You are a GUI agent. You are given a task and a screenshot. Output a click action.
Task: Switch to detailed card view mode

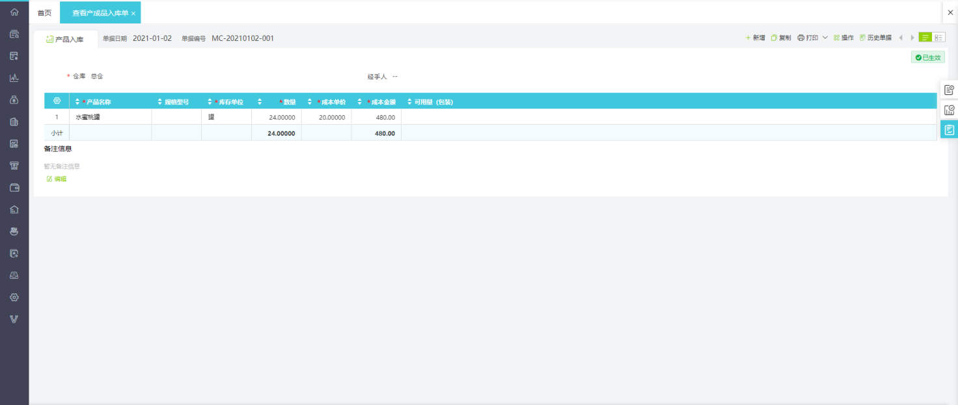pos(938,38)
